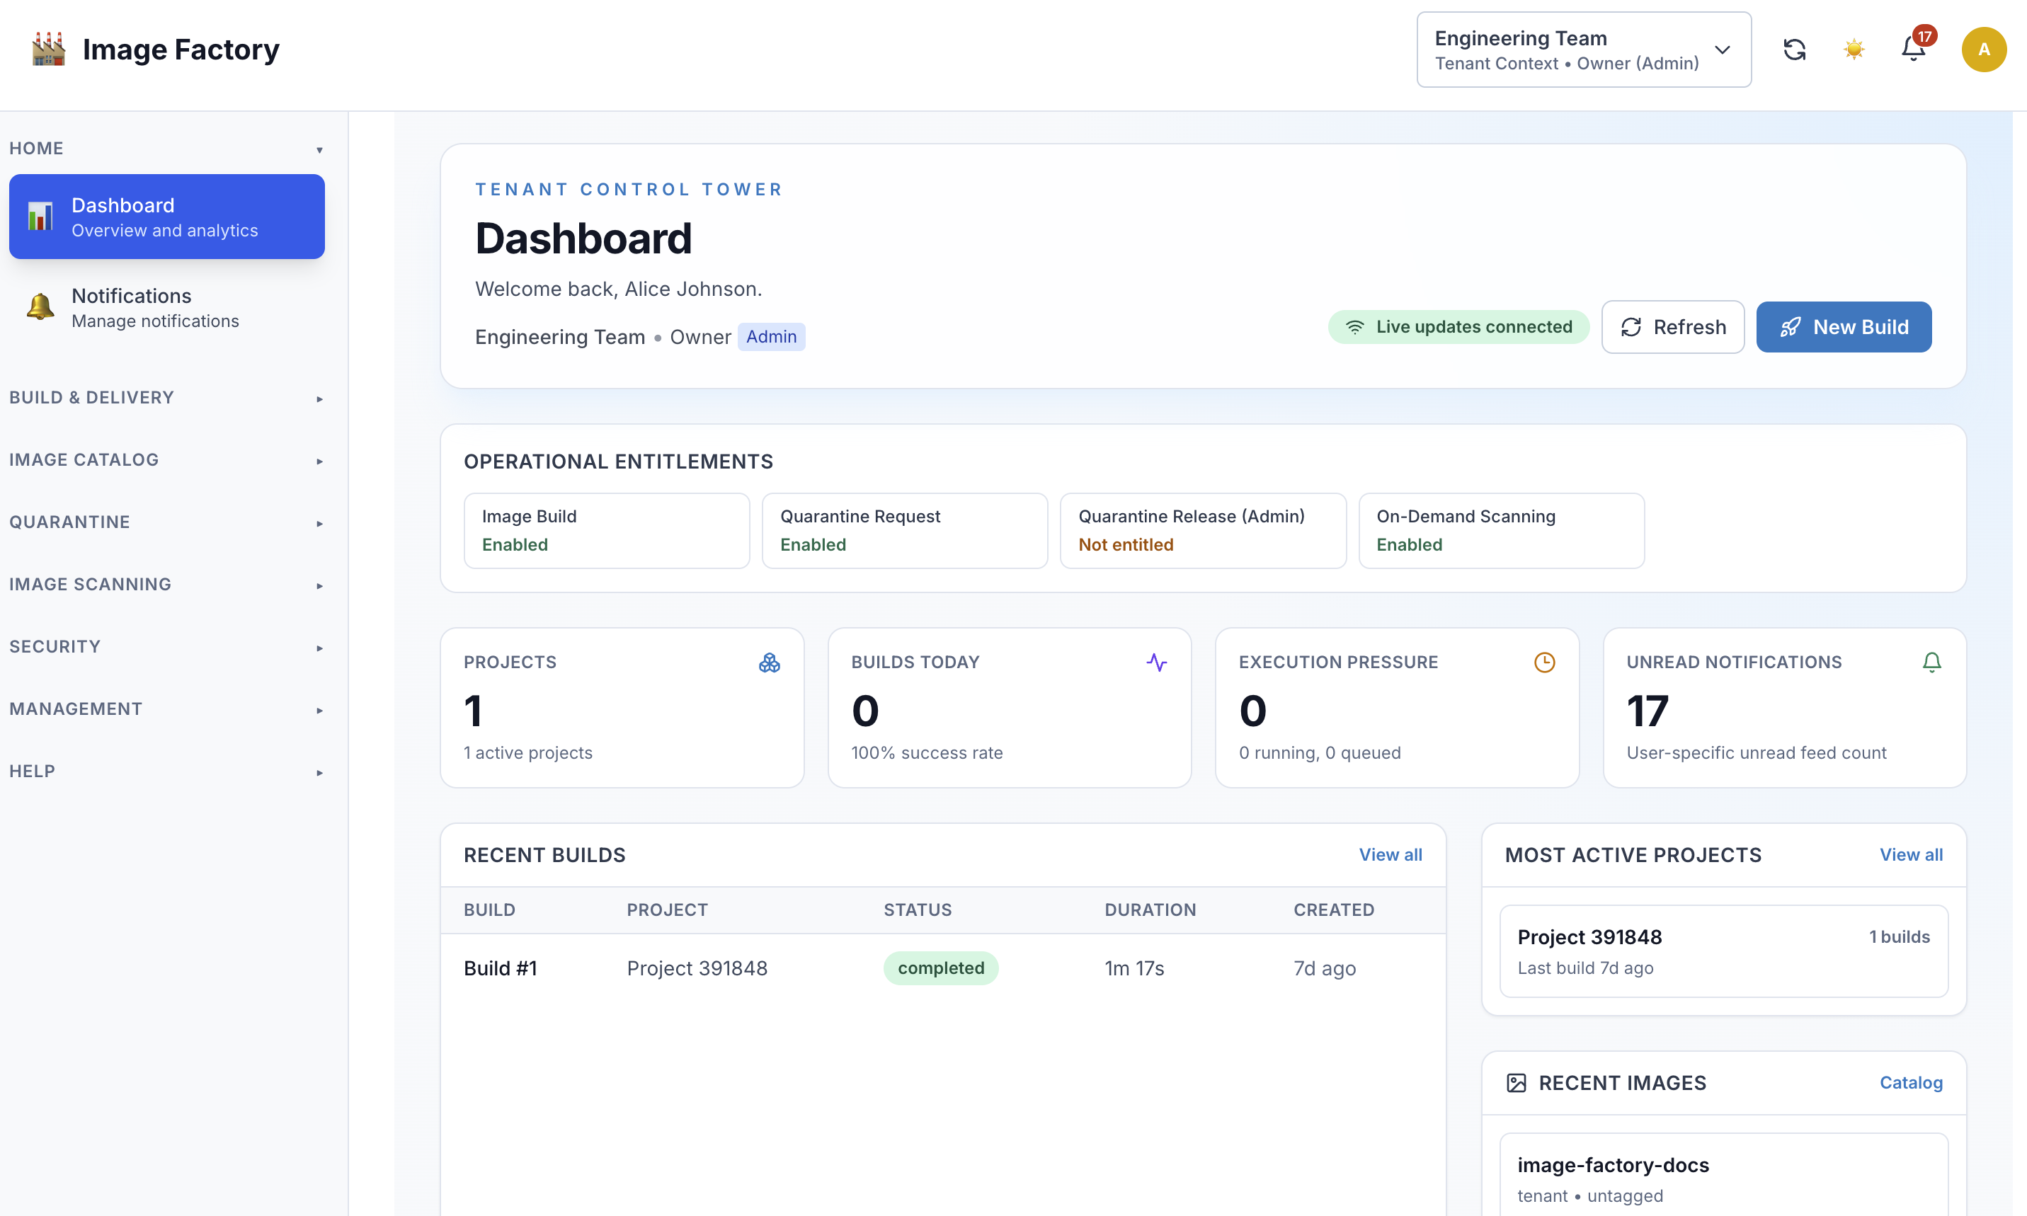Open notifications via the bell icon

point(1913,49)
